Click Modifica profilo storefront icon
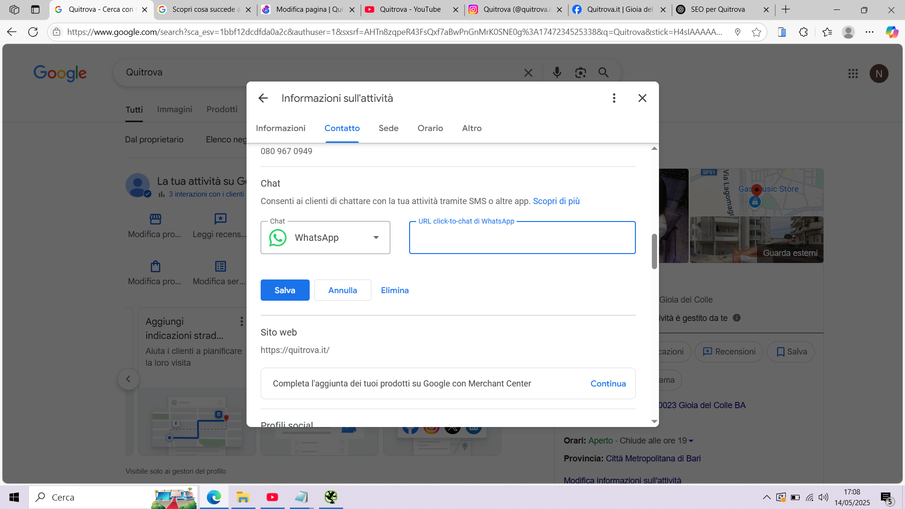 (x=155, y=219)
